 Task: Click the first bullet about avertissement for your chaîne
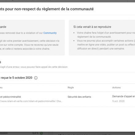pos(106,35)
